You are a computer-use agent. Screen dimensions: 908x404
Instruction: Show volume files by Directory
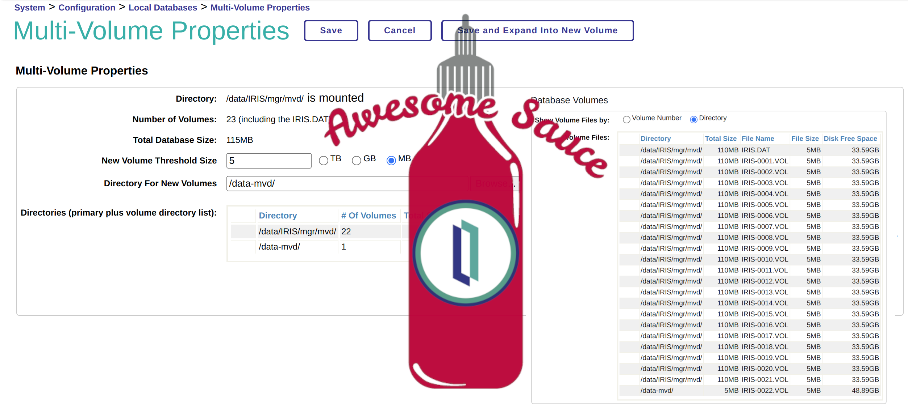click(x=694, y=119)
